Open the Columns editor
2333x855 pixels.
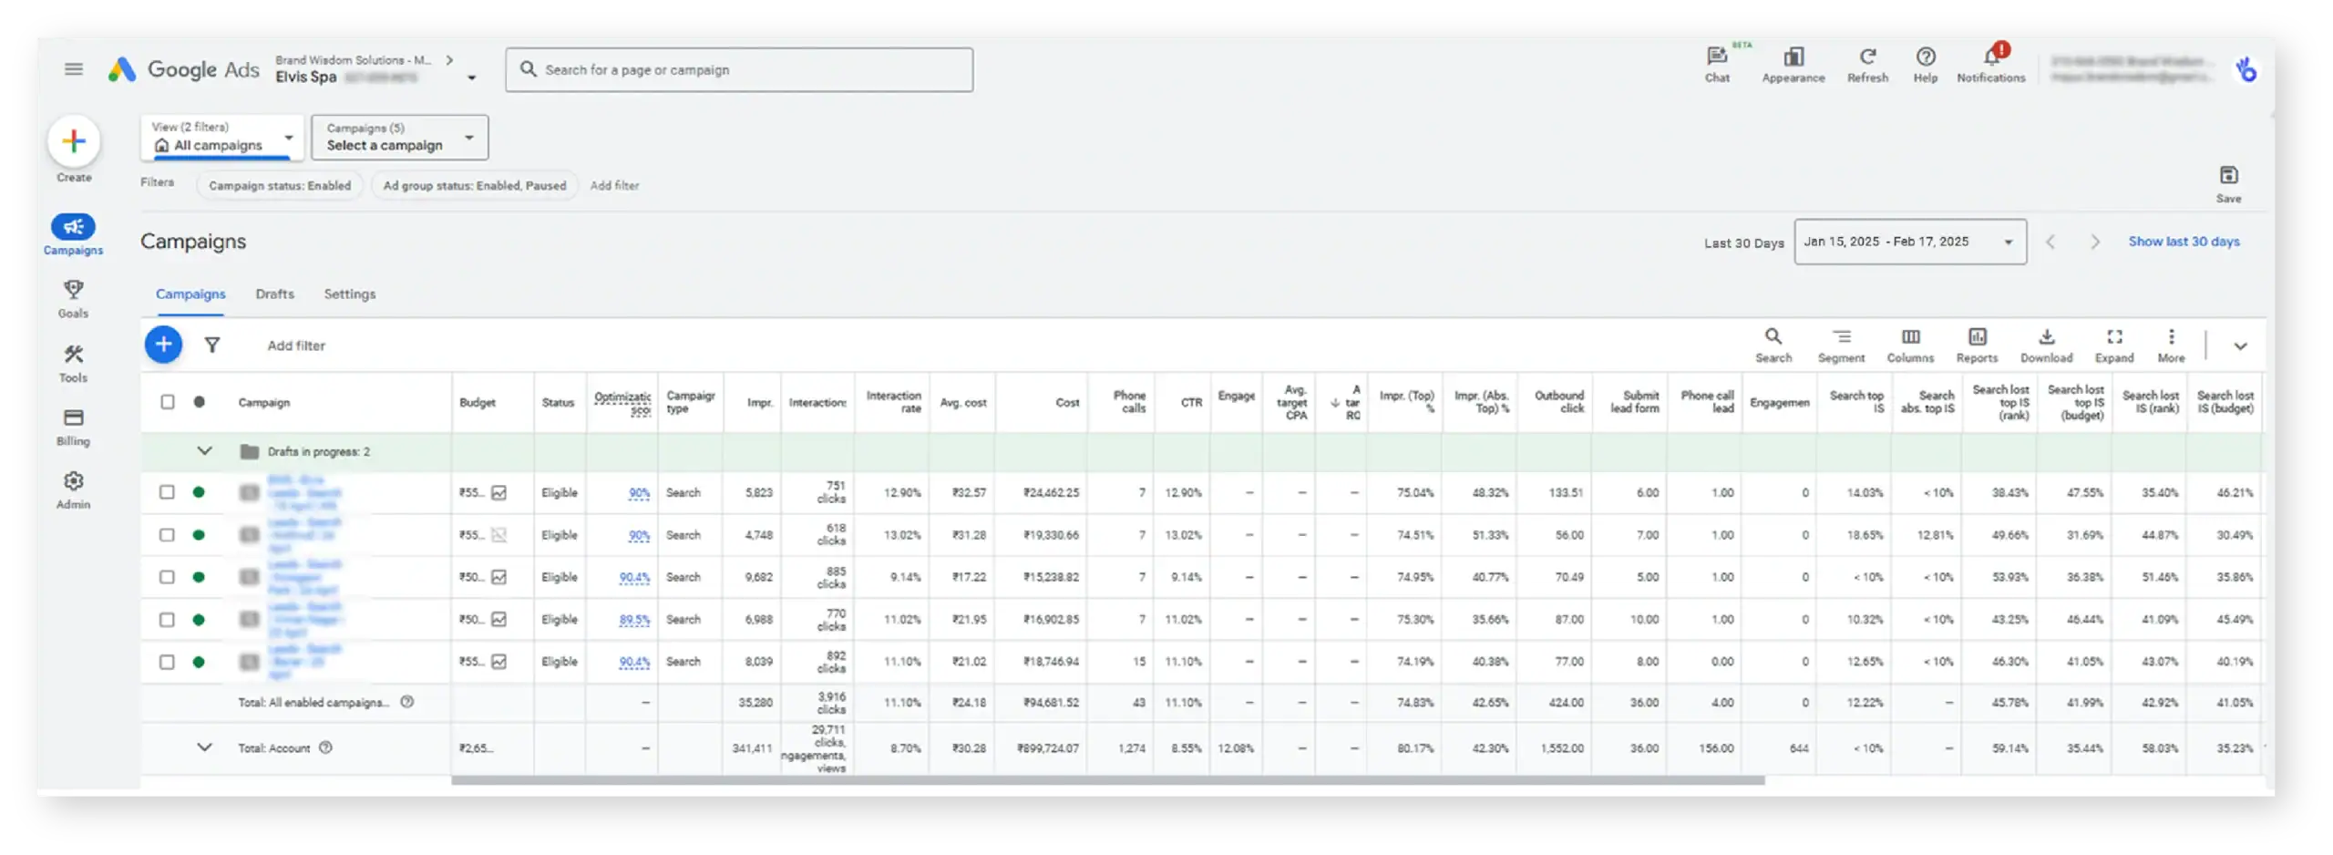pyautogui.click(x=1910, y=345)
